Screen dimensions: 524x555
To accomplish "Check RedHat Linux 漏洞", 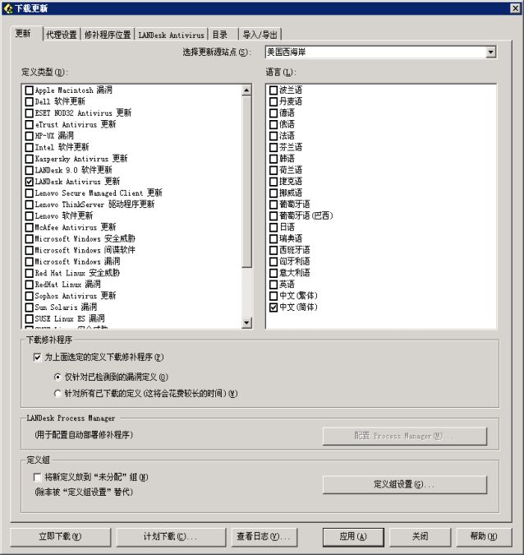I will pos(30,284).
